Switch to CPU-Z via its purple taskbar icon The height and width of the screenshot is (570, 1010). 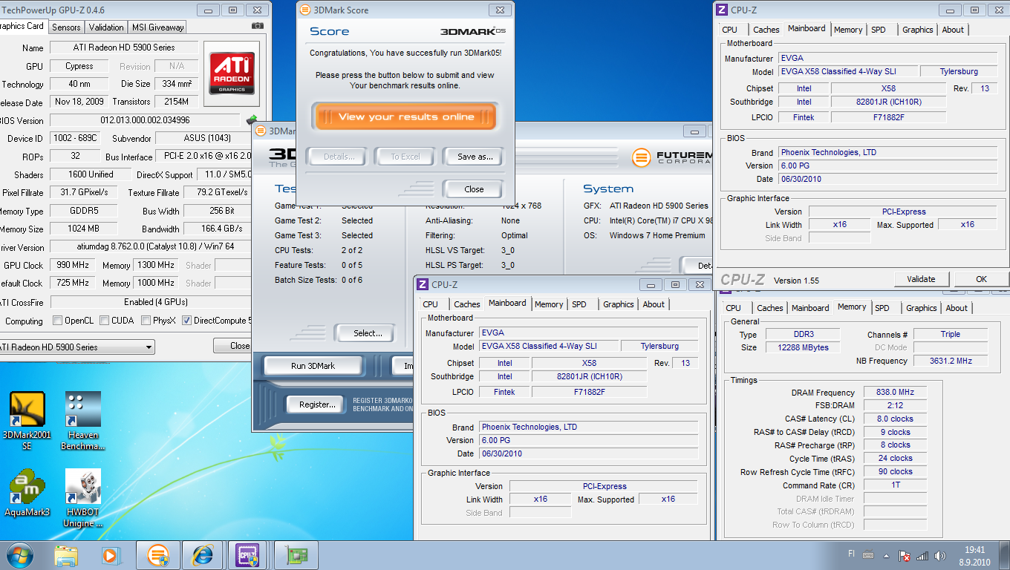coord(247,555)
